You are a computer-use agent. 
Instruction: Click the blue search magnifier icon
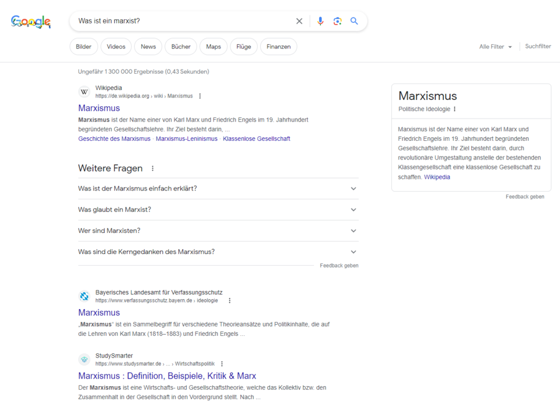(354, 20)
